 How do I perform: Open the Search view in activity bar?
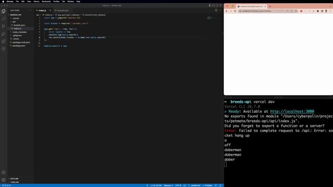[x=4, y=19]
